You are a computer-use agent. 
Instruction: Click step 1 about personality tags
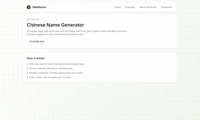(x=55, y=64)
